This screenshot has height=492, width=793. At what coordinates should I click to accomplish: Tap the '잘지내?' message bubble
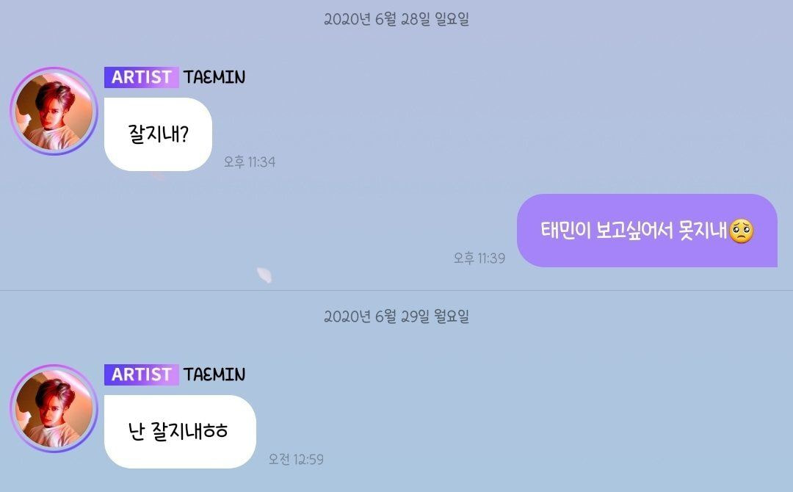158,134
